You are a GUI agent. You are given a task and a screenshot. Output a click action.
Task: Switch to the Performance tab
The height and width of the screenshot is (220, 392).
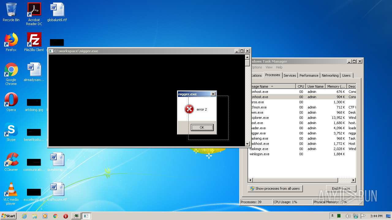click(x=309, y=75)
